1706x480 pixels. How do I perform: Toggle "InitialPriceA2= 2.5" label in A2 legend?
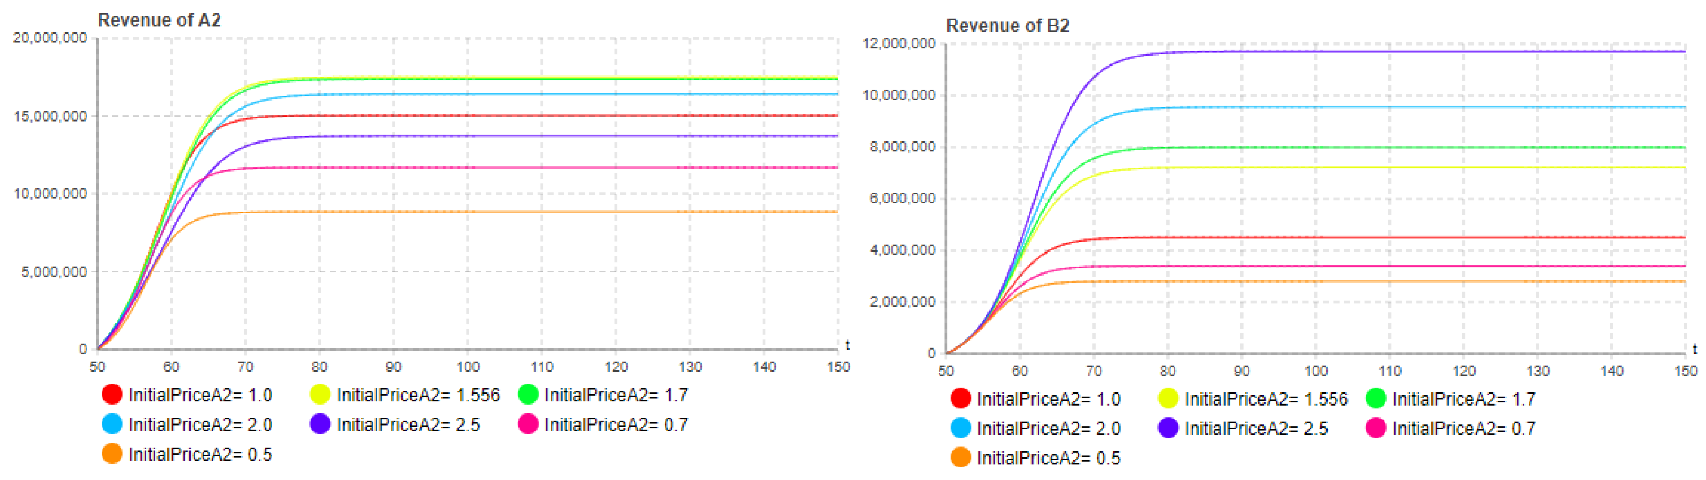[x=408, y=424]
